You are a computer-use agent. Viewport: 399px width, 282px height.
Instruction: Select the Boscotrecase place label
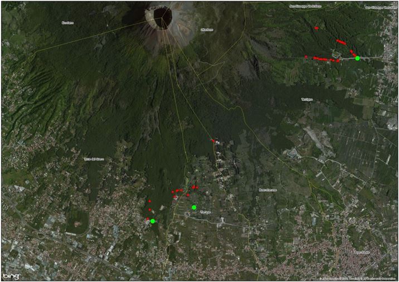click(267, 190)
